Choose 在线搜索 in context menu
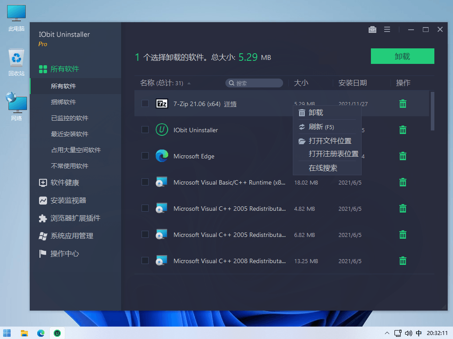 (x=327, y=168)
